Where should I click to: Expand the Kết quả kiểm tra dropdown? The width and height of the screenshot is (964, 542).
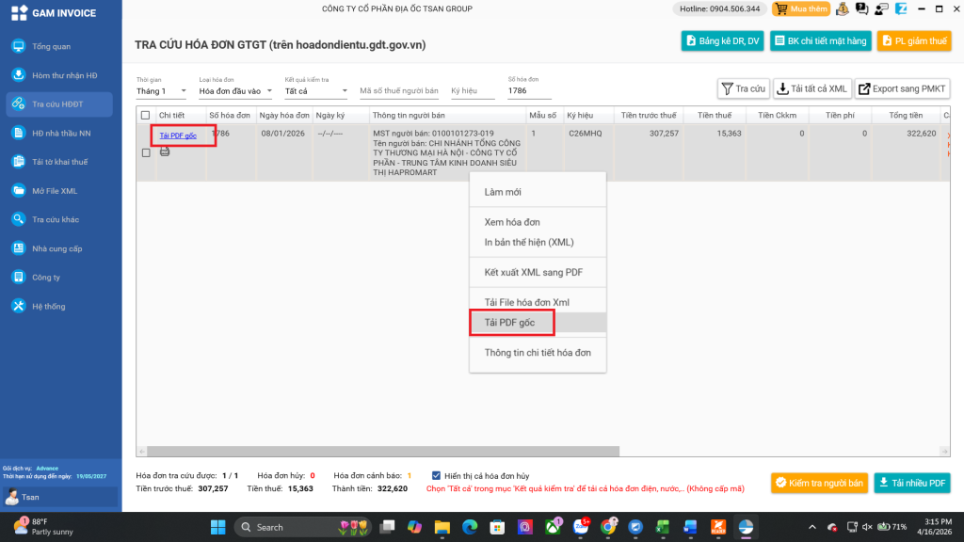315,91
